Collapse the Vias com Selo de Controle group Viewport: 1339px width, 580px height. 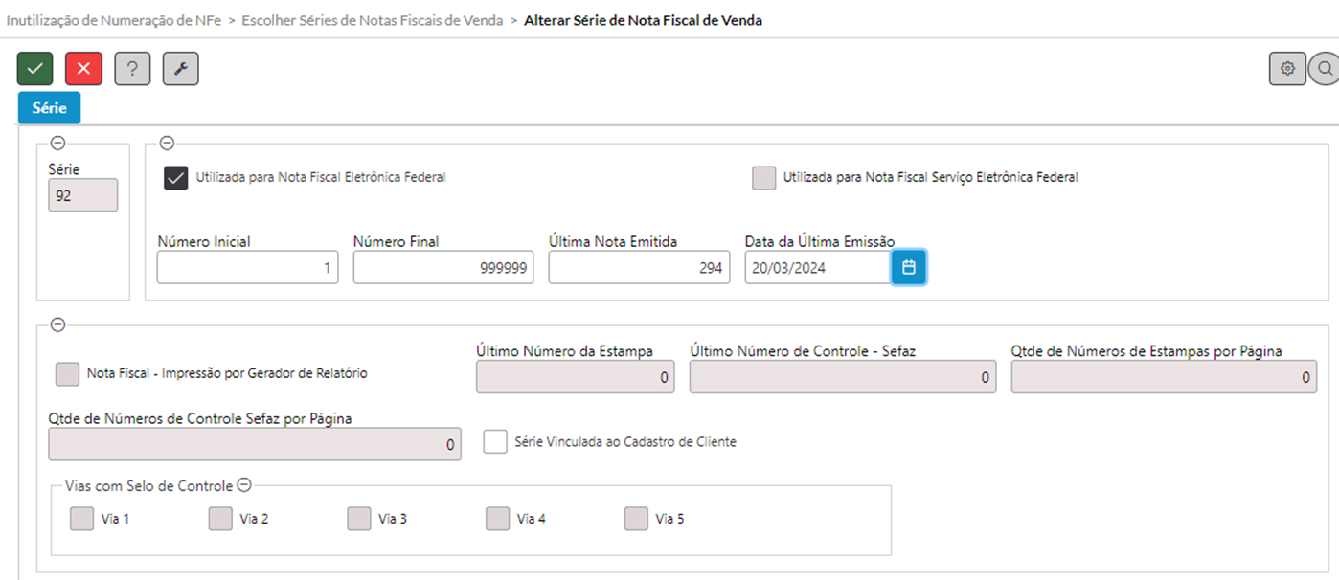click(243, 485)
